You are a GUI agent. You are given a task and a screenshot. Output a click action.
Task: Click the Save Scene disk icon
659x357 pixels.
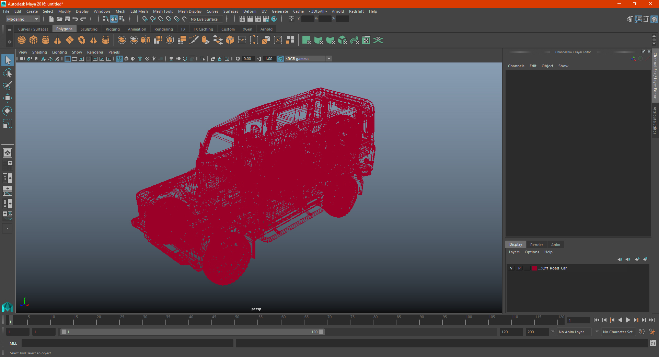tap(67, 19)
